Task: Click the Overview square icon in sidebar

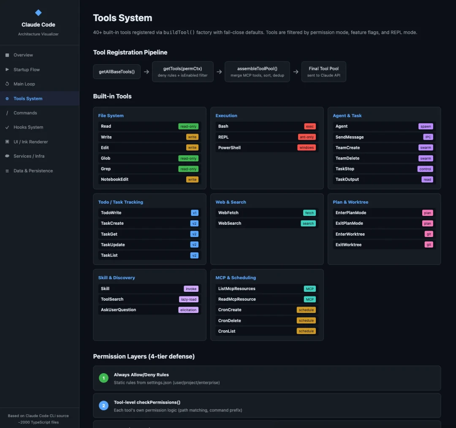Action: tap(7, 55)
